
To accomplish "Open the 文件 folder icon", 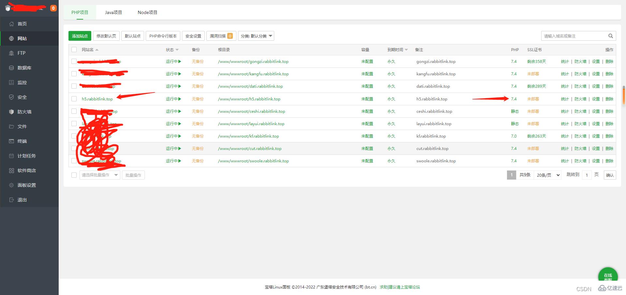I will [x=11, y=126].
